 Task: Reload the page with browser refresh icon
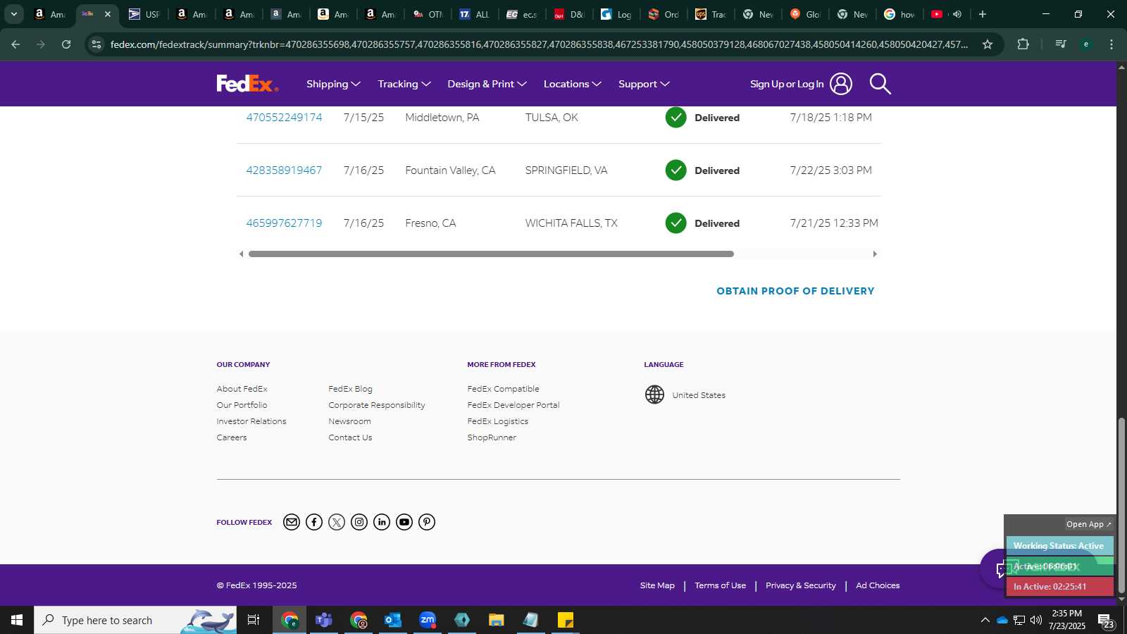click(x=66, y=44)
